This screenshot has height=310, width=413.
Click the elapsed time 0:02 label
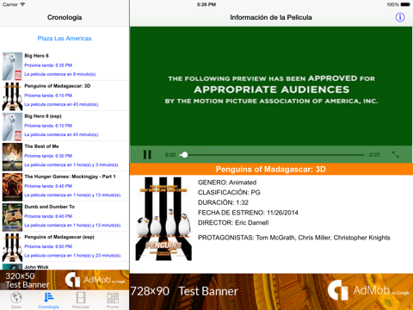pyautogui.click(x=170, y=155)
